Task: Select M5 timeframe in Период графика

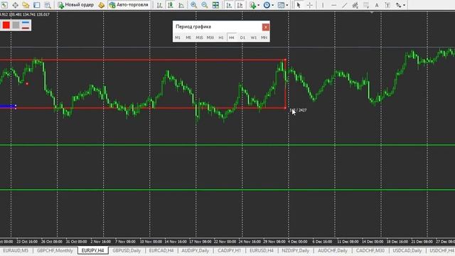Action: tap(188, 38)
